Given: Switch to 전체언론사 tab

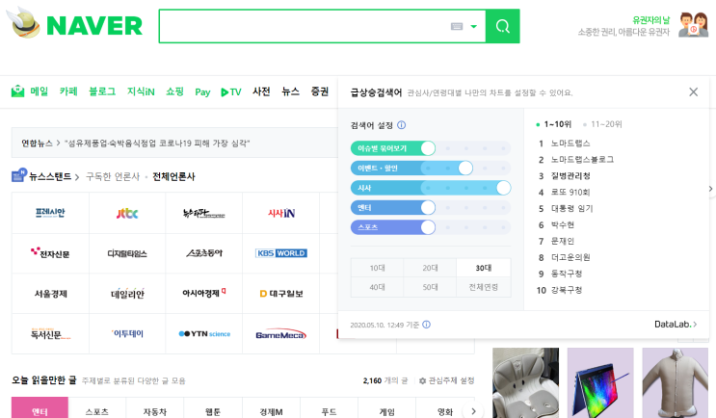Looking at the screenshot, I should (173, 176).
